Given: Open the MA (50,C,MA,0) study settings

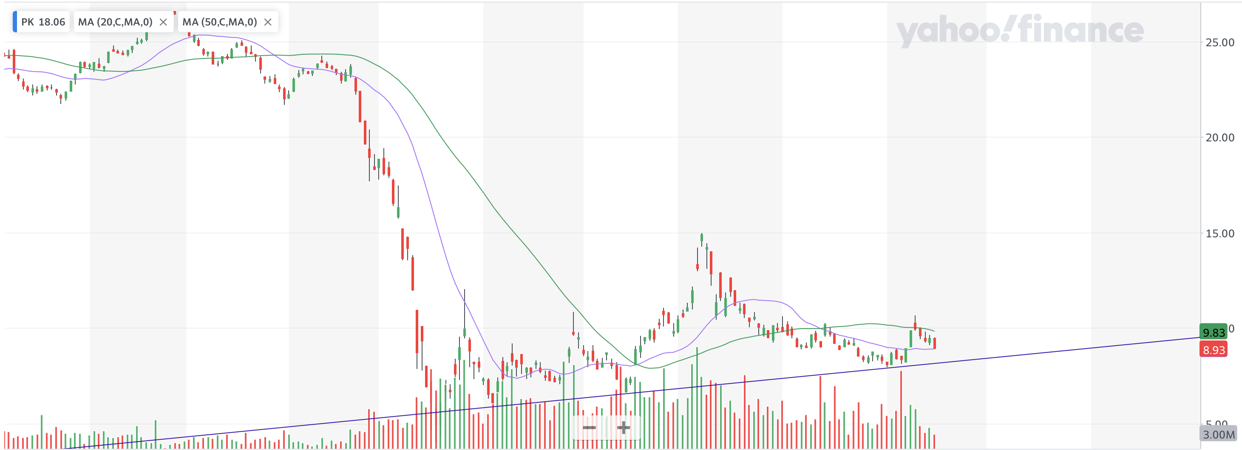Looking at the screenshot, I should [219, 22].
